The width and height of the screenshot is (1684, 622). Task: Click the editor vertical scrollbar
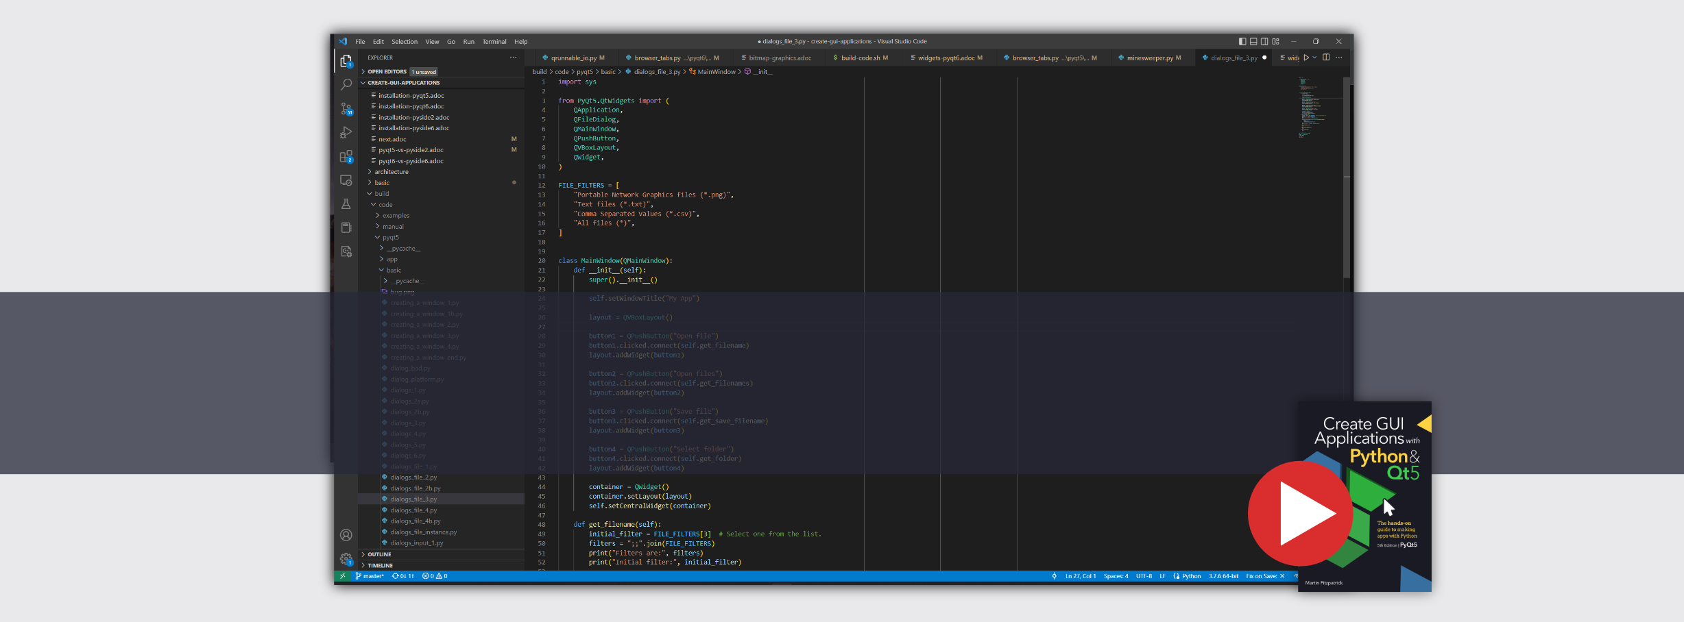click(x=1347, y=178)
